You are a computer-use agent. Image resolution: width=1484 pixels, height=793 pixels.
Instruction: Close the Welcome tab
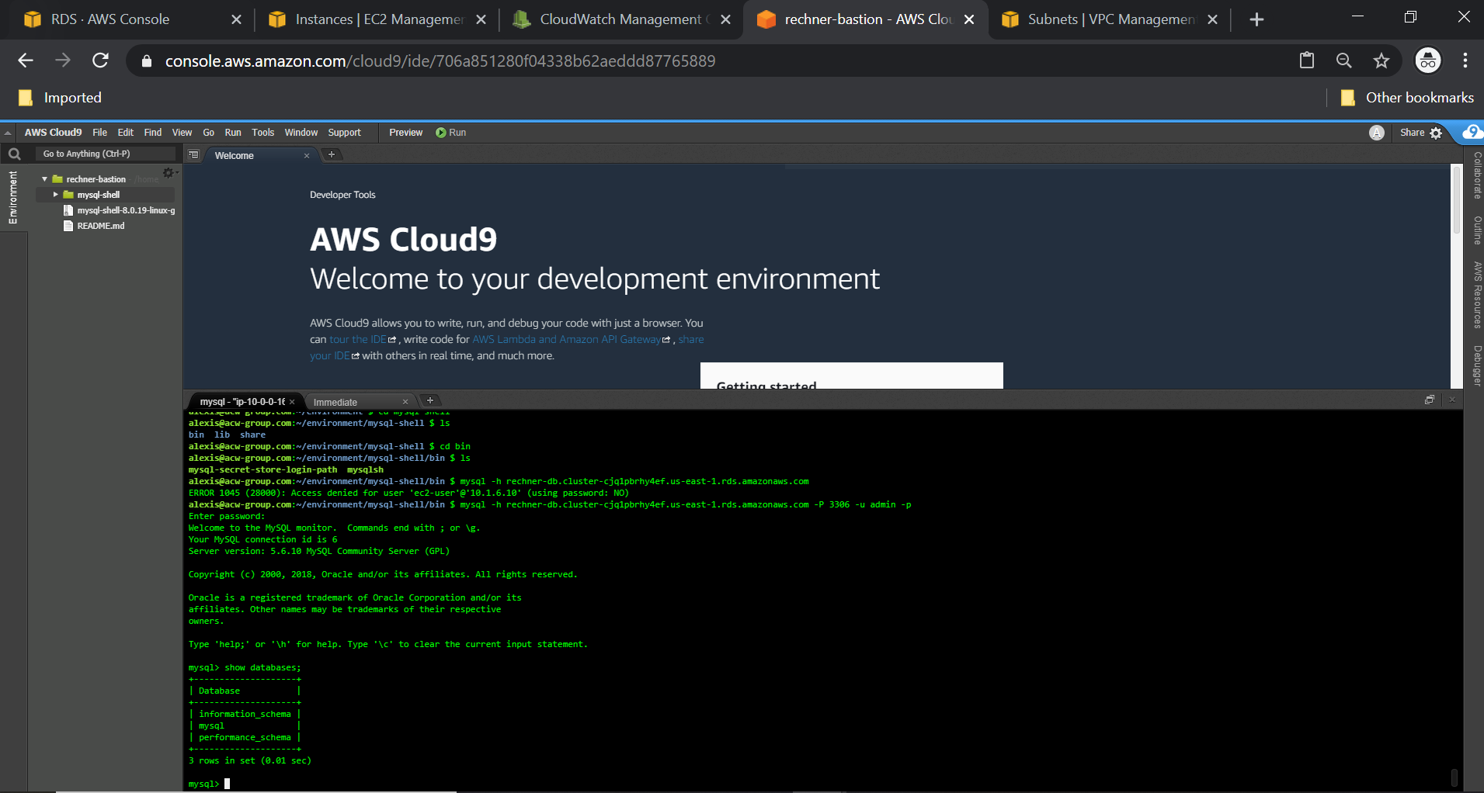coord(307,156)
